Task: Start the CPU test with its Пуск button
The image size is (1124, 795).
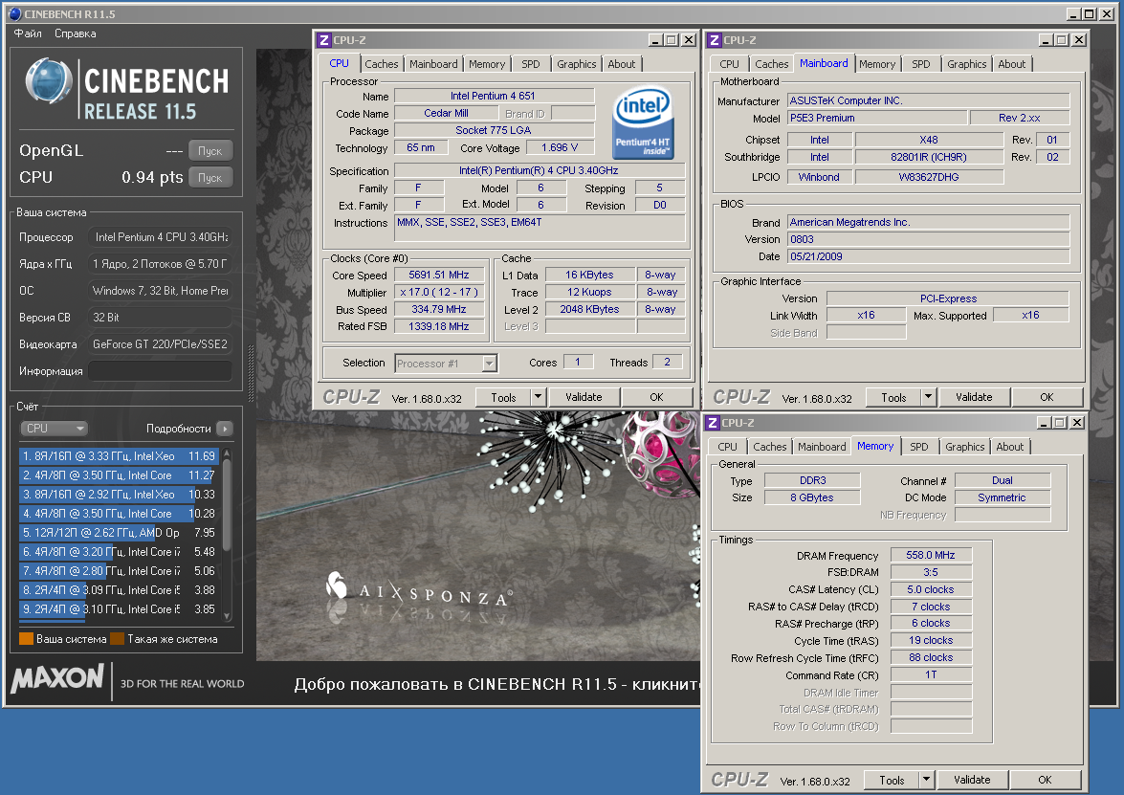Action: tap(210, 178)
